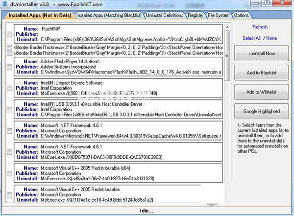Click the Add to Blacklist button

[x=261, y=73]
